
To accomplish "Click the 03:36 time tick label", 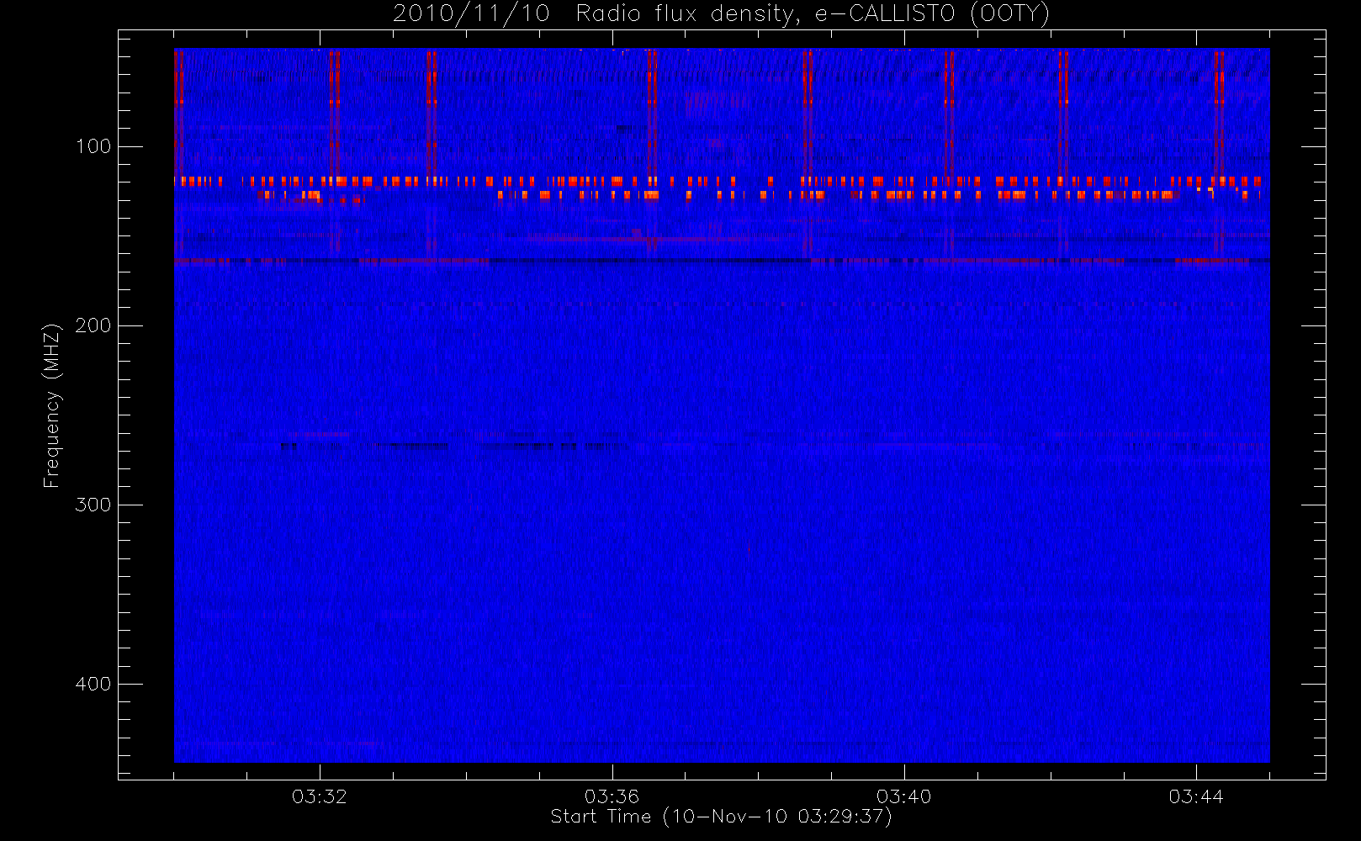I will pyautogui.click(x=612, y=796).
